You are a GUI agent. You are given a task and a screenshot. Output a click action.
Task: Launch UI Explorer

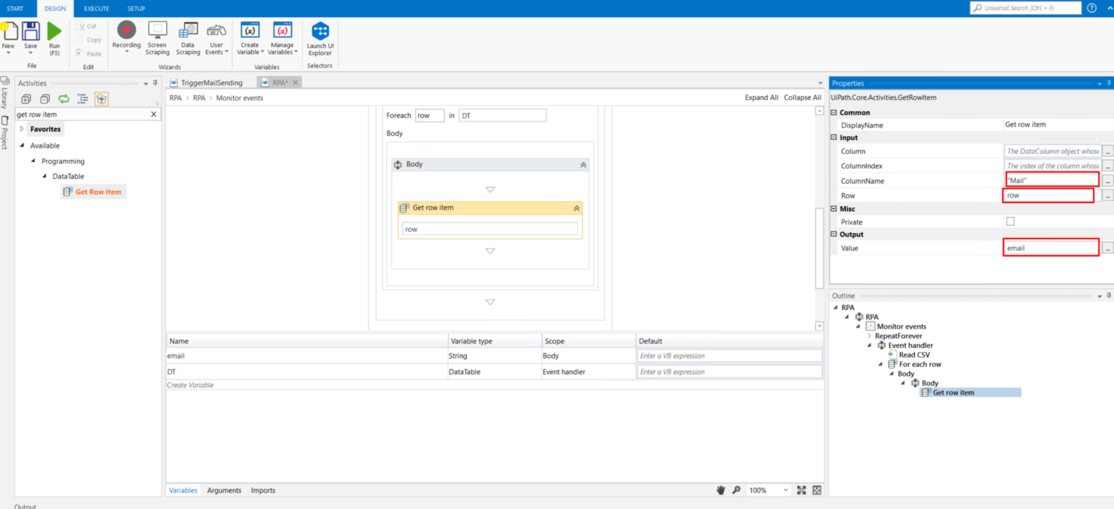click(x=320, y=32)
